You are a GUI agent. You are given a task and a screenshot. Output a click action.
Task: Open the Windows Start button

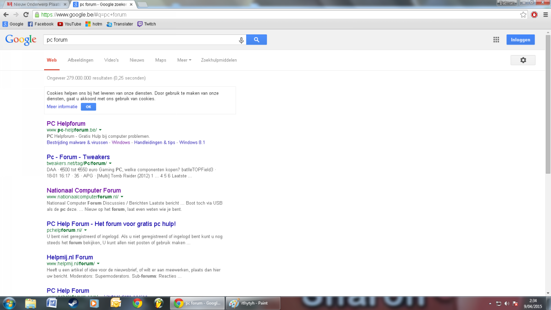click(9, 303)
